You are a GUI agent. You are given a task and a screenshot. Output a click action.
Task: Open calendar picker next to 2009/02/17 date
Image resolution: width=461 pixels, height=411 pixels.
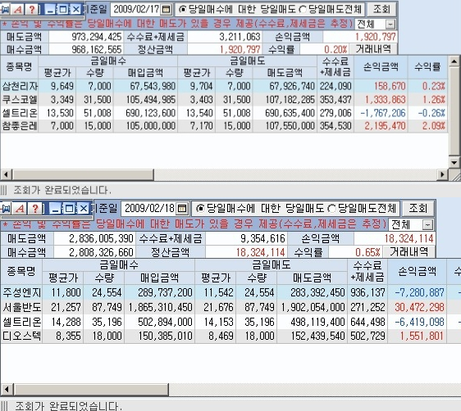(x=167, y=9)
